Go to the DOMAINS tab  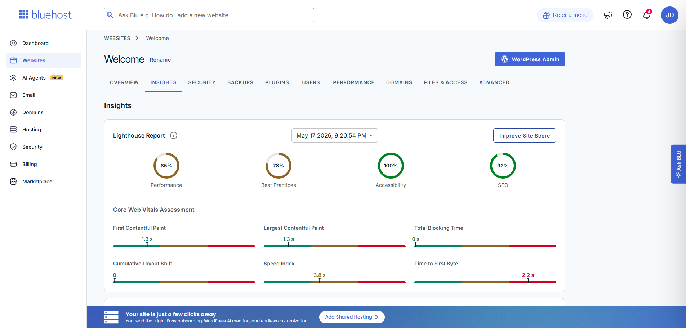coord(399,82)
